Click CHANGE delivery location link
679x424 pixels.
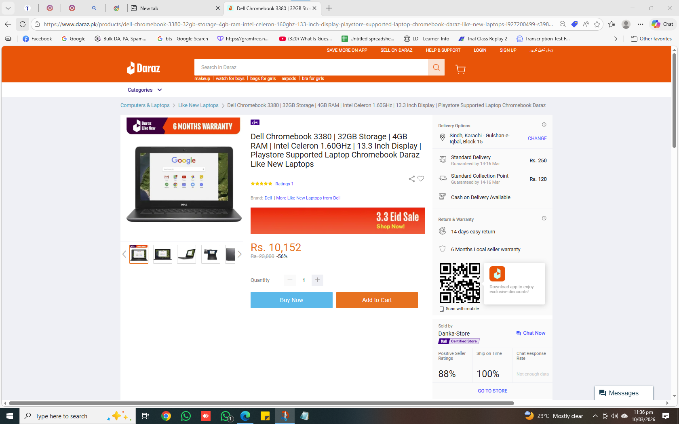tap(537, 139)
